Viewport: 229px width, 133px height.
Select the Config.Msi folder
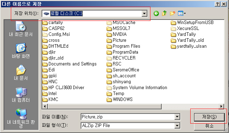(x=56, y=34)
